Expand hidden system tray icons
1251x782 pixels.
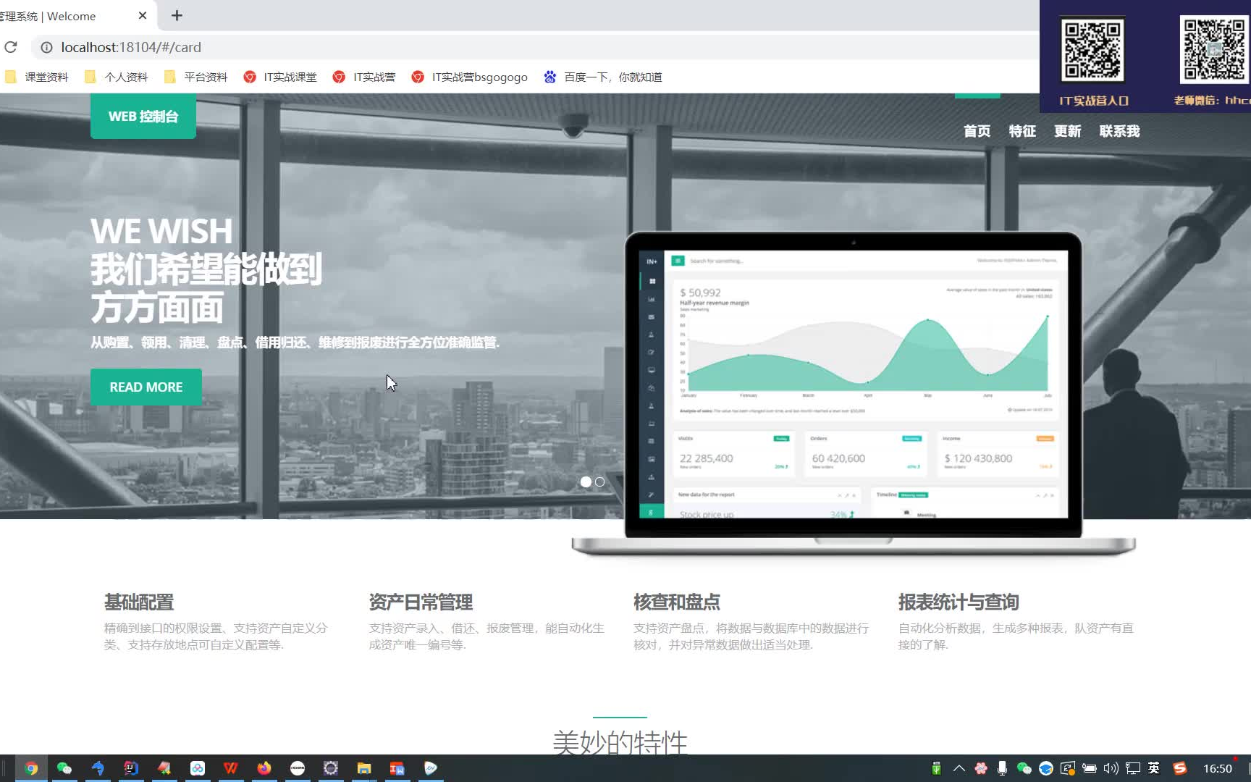[x=959, y=768]
